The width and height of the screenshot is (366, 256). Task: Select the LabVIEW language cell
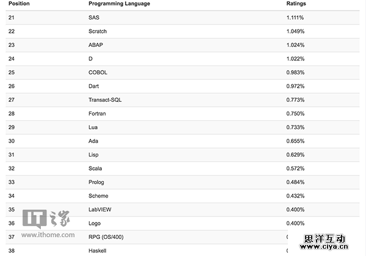[x=99, y=209]
